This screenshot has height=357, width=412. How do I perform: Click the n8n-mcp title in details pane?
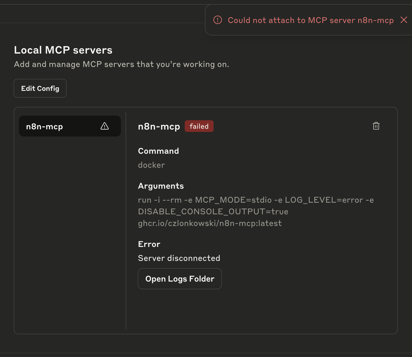159,126
